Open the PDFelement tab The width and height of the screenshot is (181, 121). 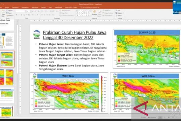coord(58,7)
